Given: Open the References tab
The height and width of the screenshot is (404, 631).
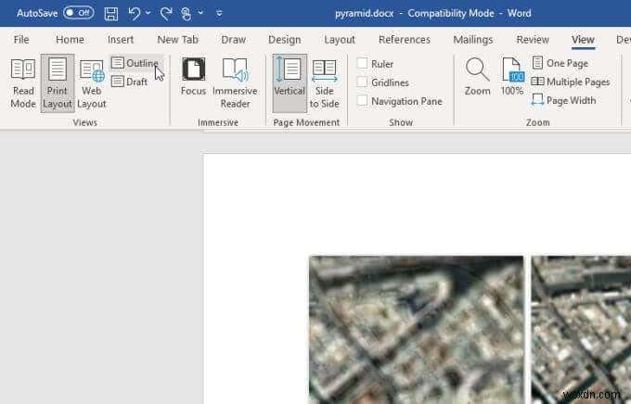Looking at the screenshot, I should 405,40.
